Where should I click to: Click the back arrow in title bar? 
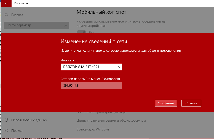pyautogui.click(x=6, y=3)
